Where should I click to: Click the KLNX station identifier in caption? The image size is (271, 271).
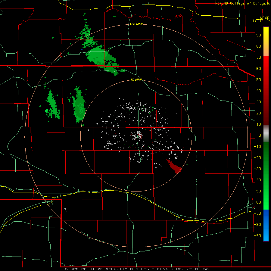[x=163, y=269]
